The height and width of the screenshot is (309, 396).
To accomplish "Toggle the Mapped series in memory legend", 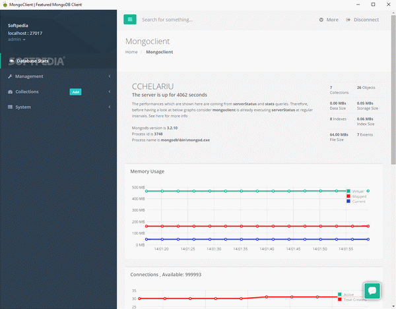I will pos(356,196).
